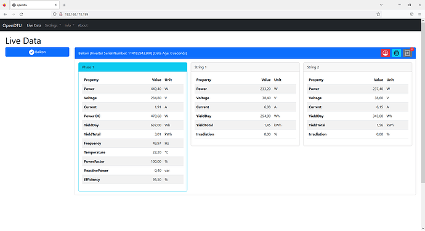Open a new browser tab
Screen dimensions: 425x231
(x=64, y=5)
